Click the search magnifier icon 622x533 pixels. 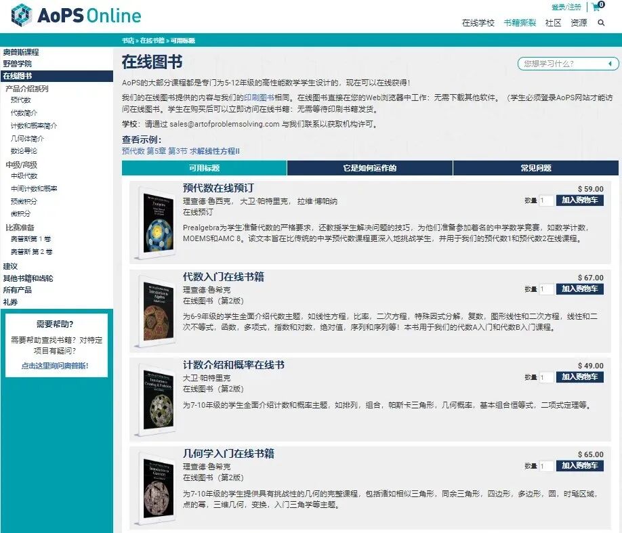pos(601,23)
